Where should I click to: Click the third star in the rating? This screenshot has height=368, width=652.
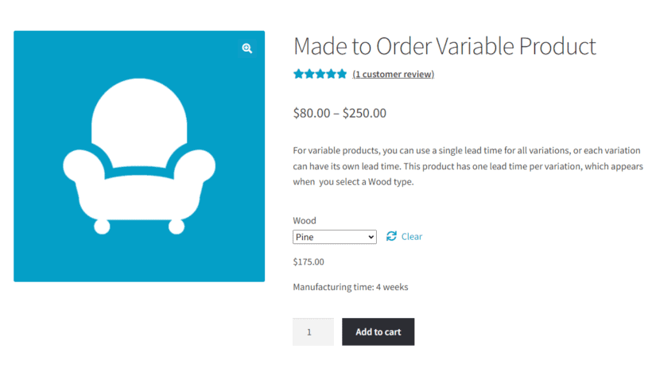point(320,74)
